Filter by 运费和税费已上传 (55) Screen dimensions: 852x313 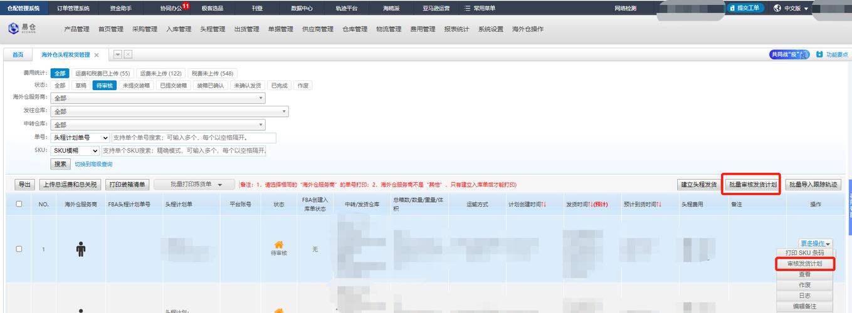coord(103,73)
